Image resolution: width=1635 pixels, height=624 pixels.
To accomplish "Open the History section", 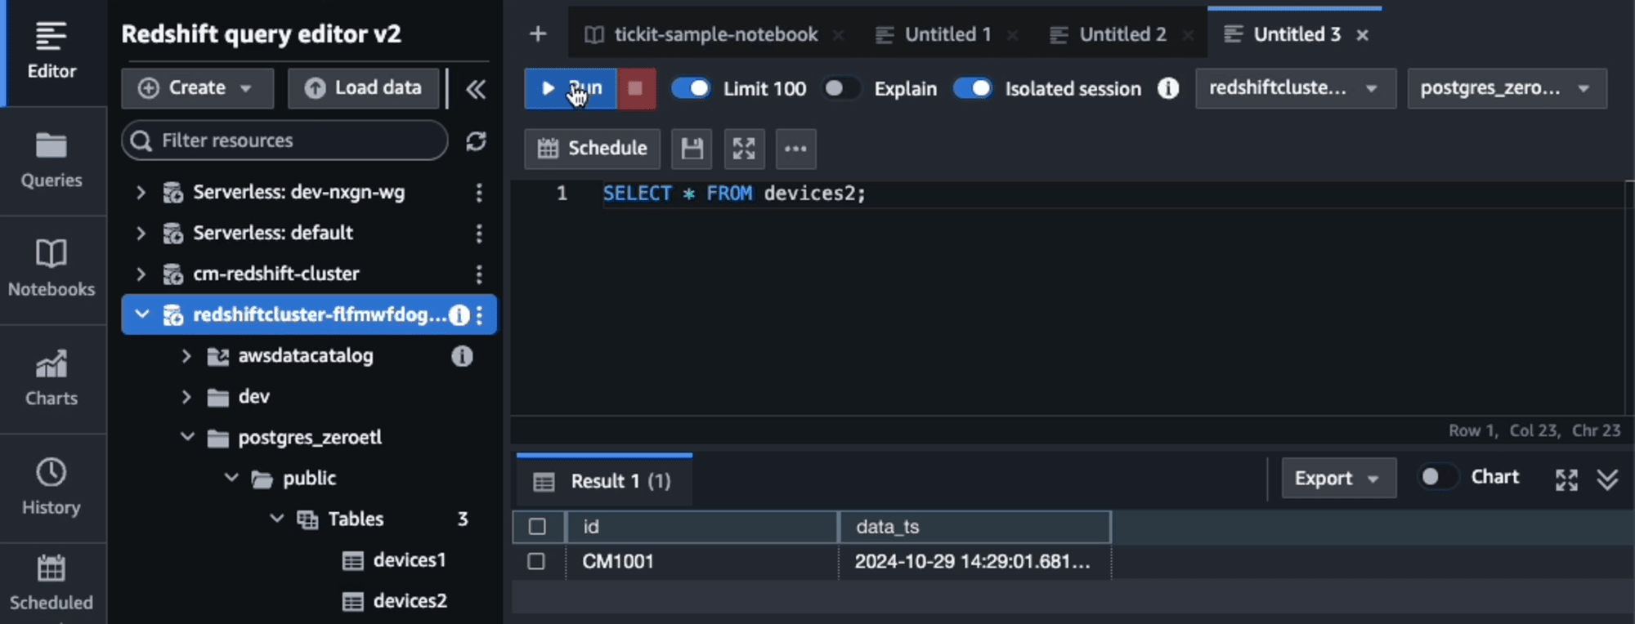I will 52,488.
